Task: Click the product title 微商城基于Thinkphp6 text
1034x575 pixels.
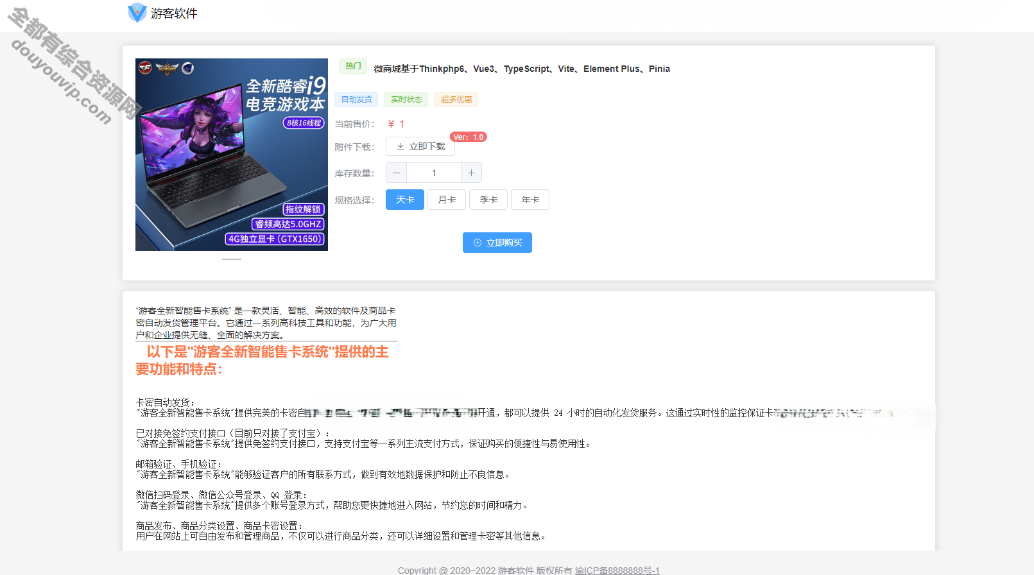Action: point(522,69)
